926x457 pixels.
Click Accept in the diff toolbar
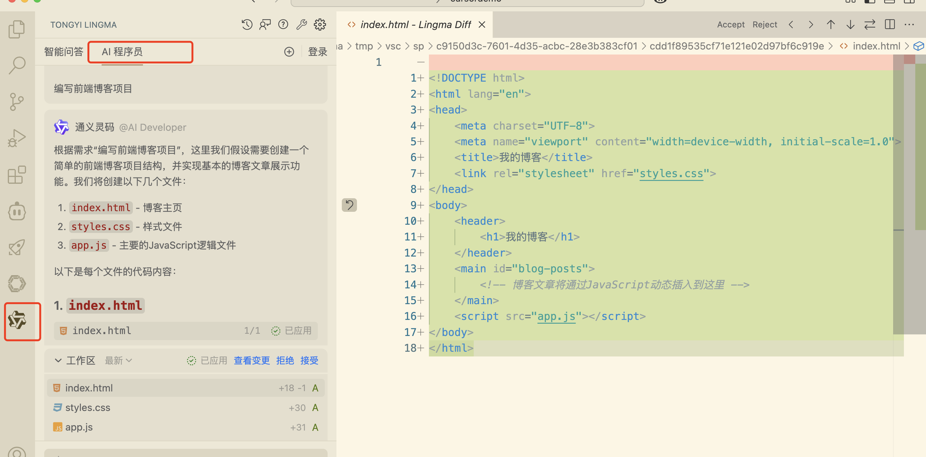coord(730,25)
